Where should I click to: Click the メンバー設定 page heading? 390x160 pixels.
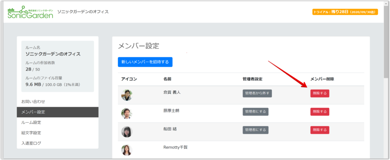coord(138,46)
